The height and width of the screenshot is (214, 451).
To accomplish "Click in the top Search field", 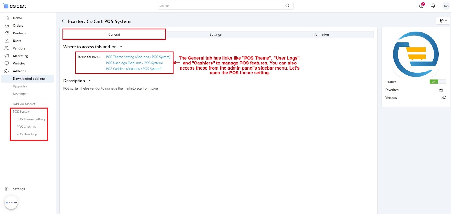I will click(x=220, y=6).
